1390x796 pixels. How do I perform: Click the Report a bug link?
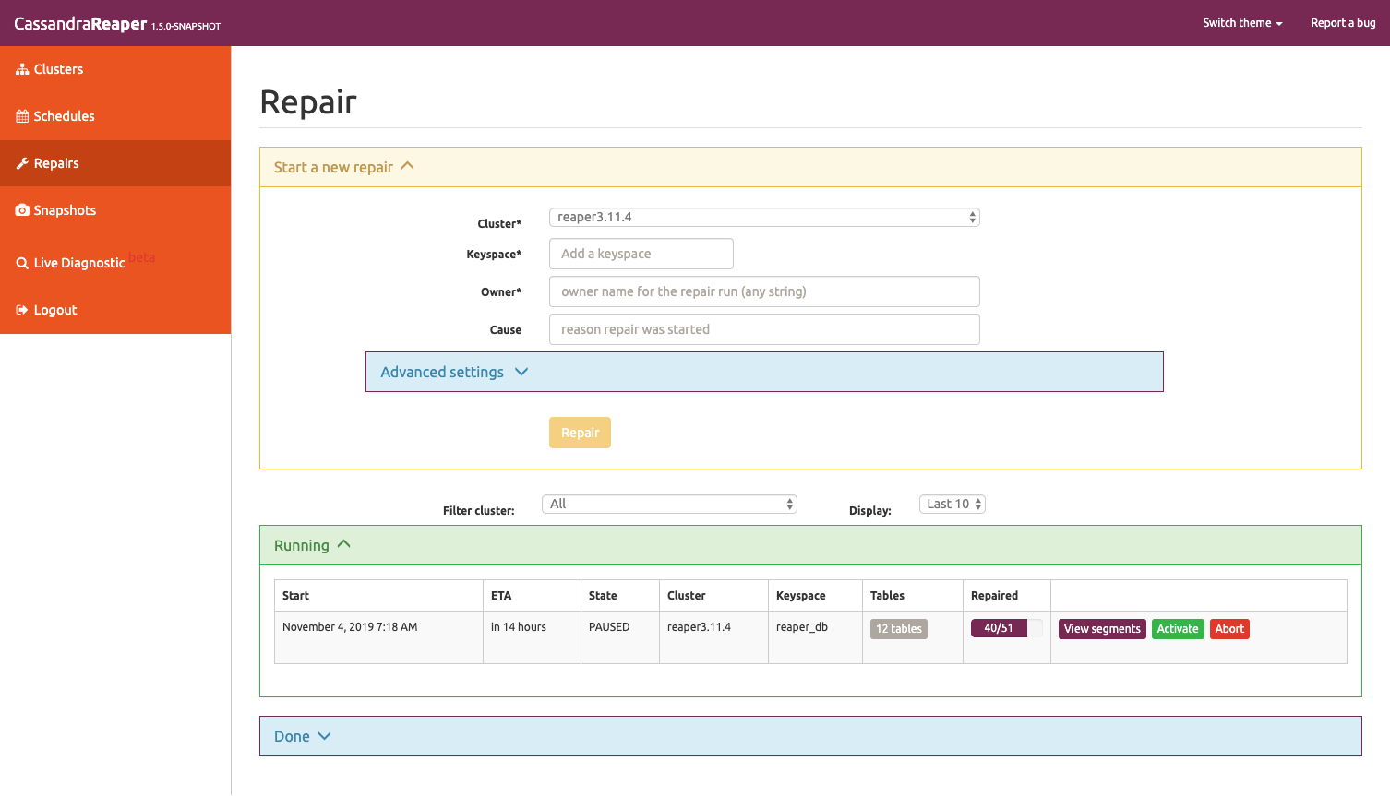pos(1343,23)
